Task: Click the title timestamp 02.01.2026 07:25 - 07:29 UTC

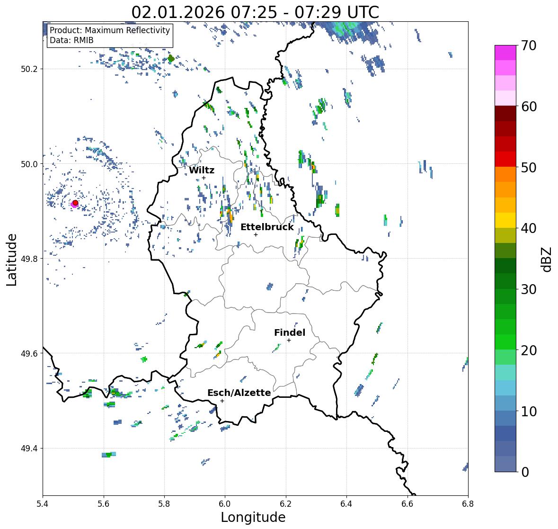Action: pyautogui.click(x=255, y=12)
